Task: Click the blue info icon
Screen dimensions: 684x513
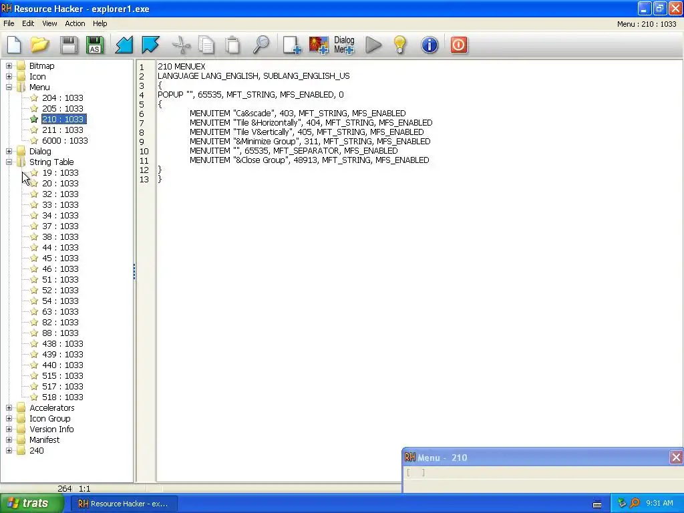Action: [x=430, y=45]
